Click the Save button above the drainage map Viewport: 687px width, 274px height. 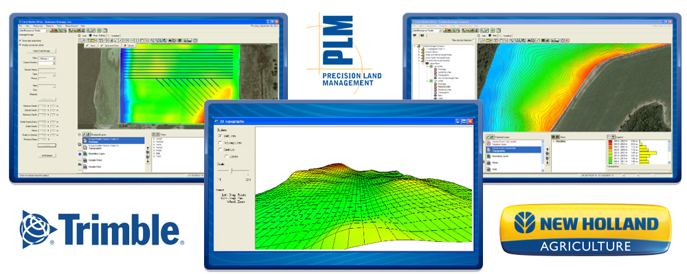[89, 46]
